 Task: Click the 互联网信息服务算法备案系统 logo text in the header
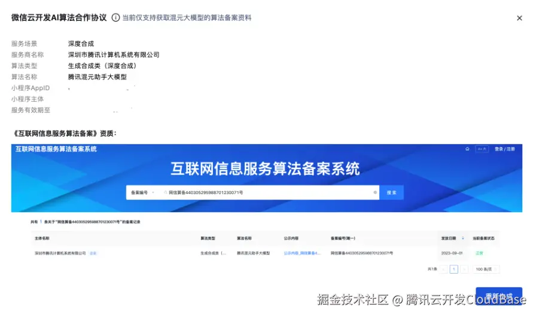pos(56,149)
